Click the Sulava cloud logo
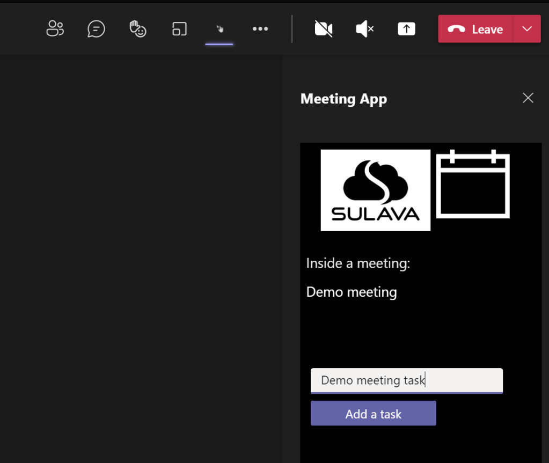The height and width of the screenshot is (463, 549). 375,190
